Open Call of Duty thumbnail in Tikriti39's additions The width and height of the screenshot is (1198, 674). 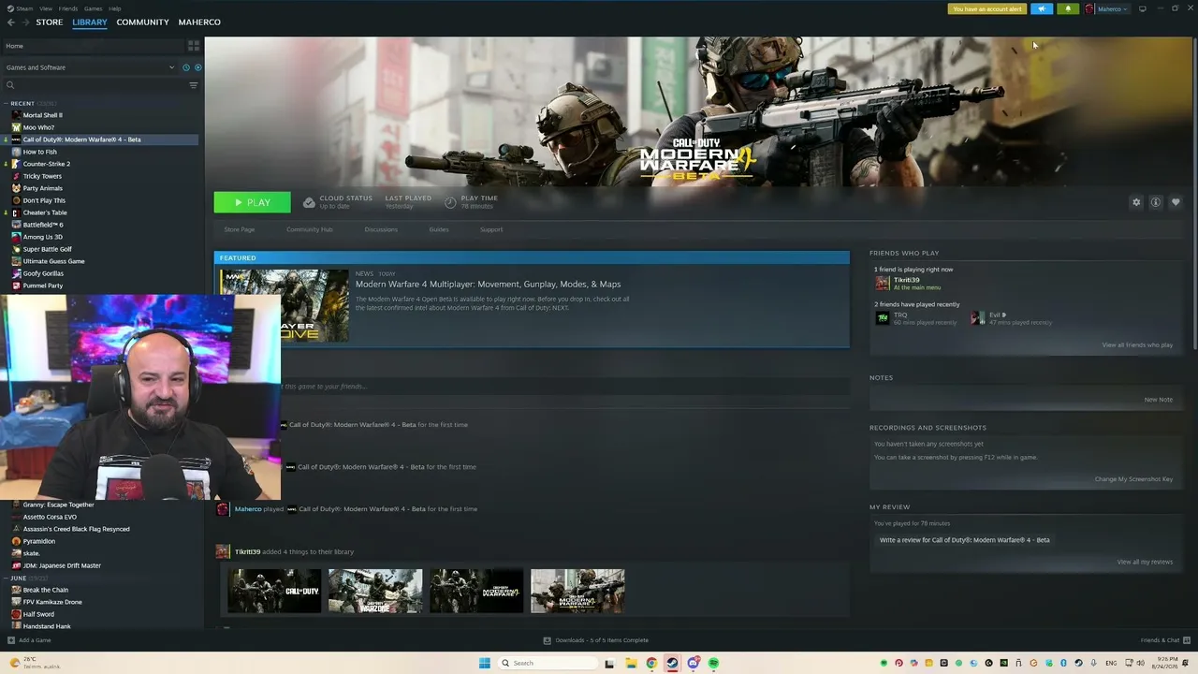(274, 591)
